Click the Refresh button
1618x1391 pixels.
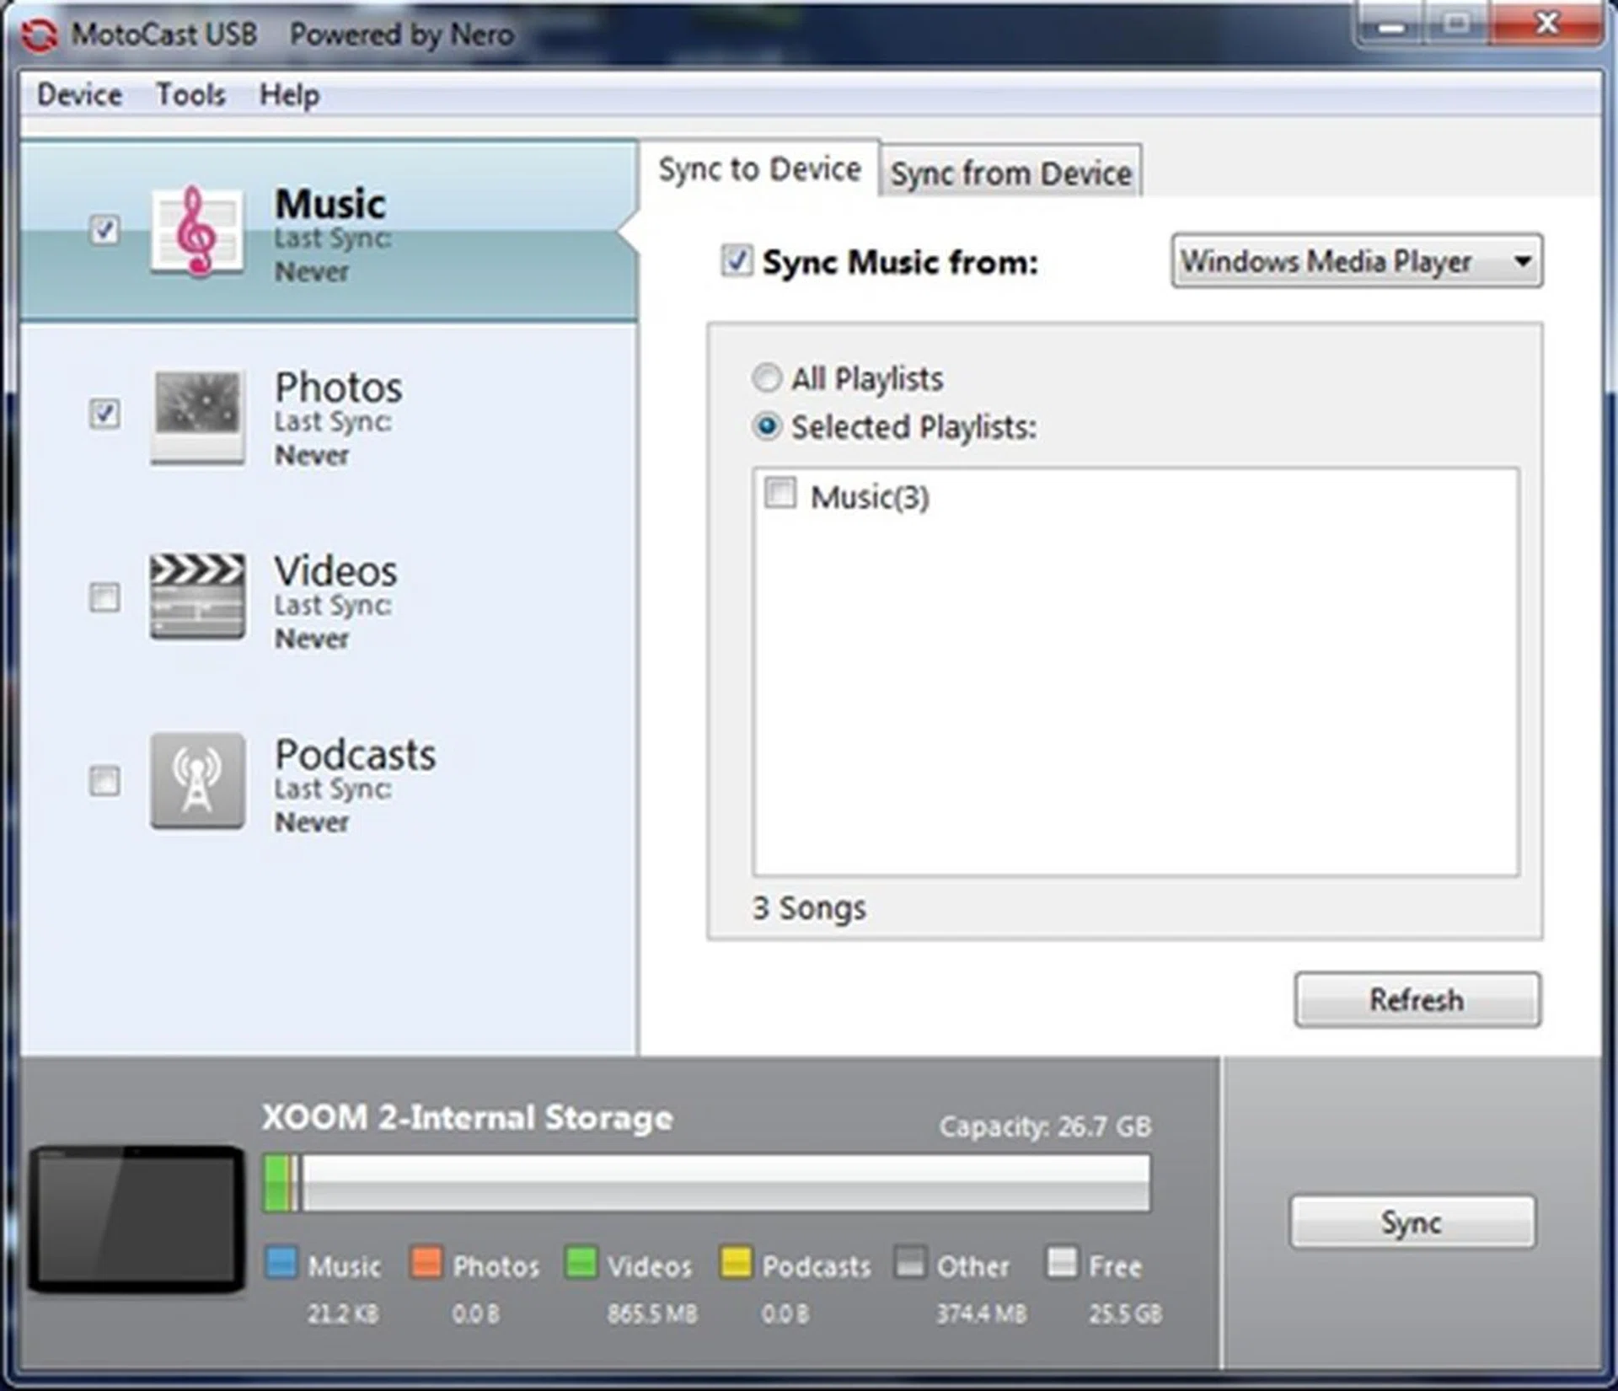[x=1417, y=999]
